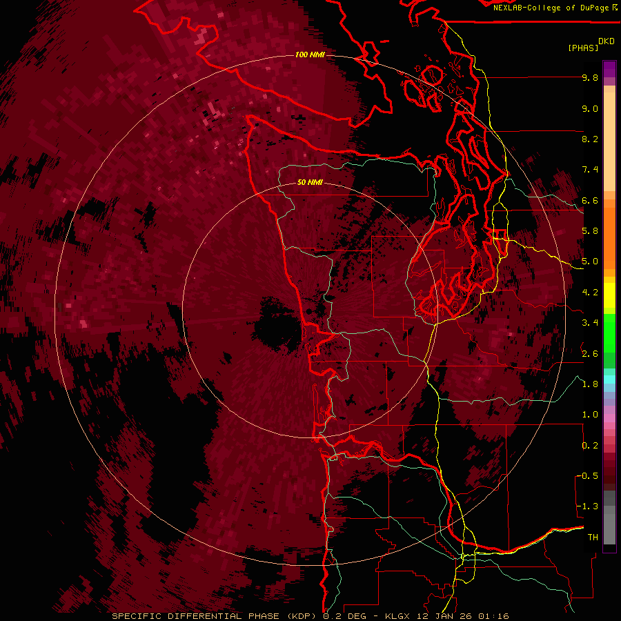This screenshot has width=621, height=621.
Task: Click the -1.3 legend value
Action: (x=587, y=506)
